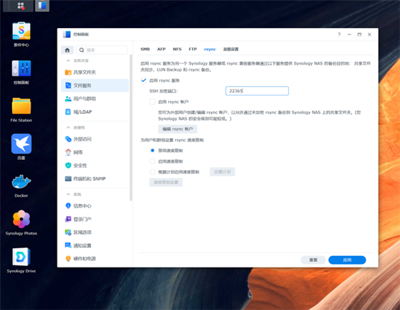
Task: Click the help question mark icon
Action: pos(339,35)
